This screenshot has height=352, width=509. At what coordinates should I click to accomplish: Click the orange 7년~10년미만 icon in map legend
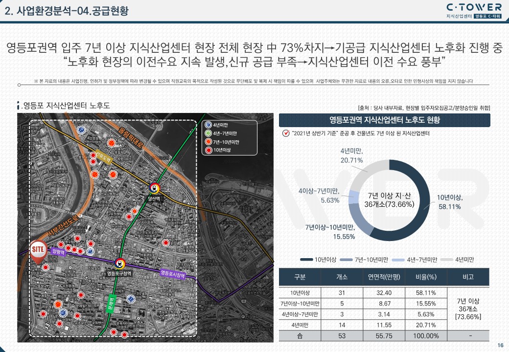[x=208, y=142]
